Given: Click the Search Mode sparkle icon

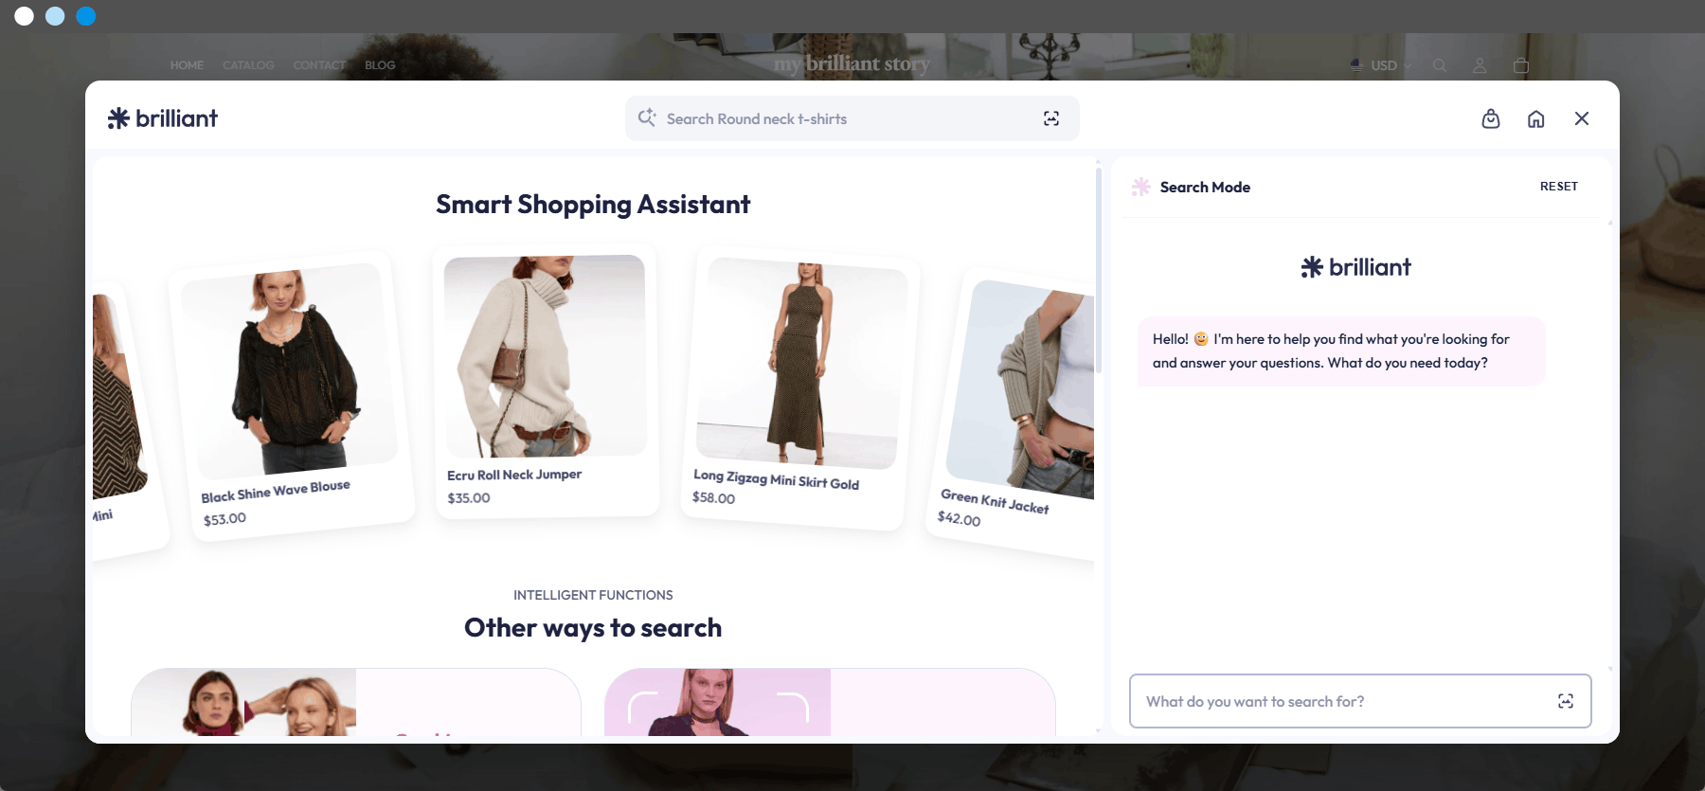Looking at the screenshot, I should coord(1141,187).
